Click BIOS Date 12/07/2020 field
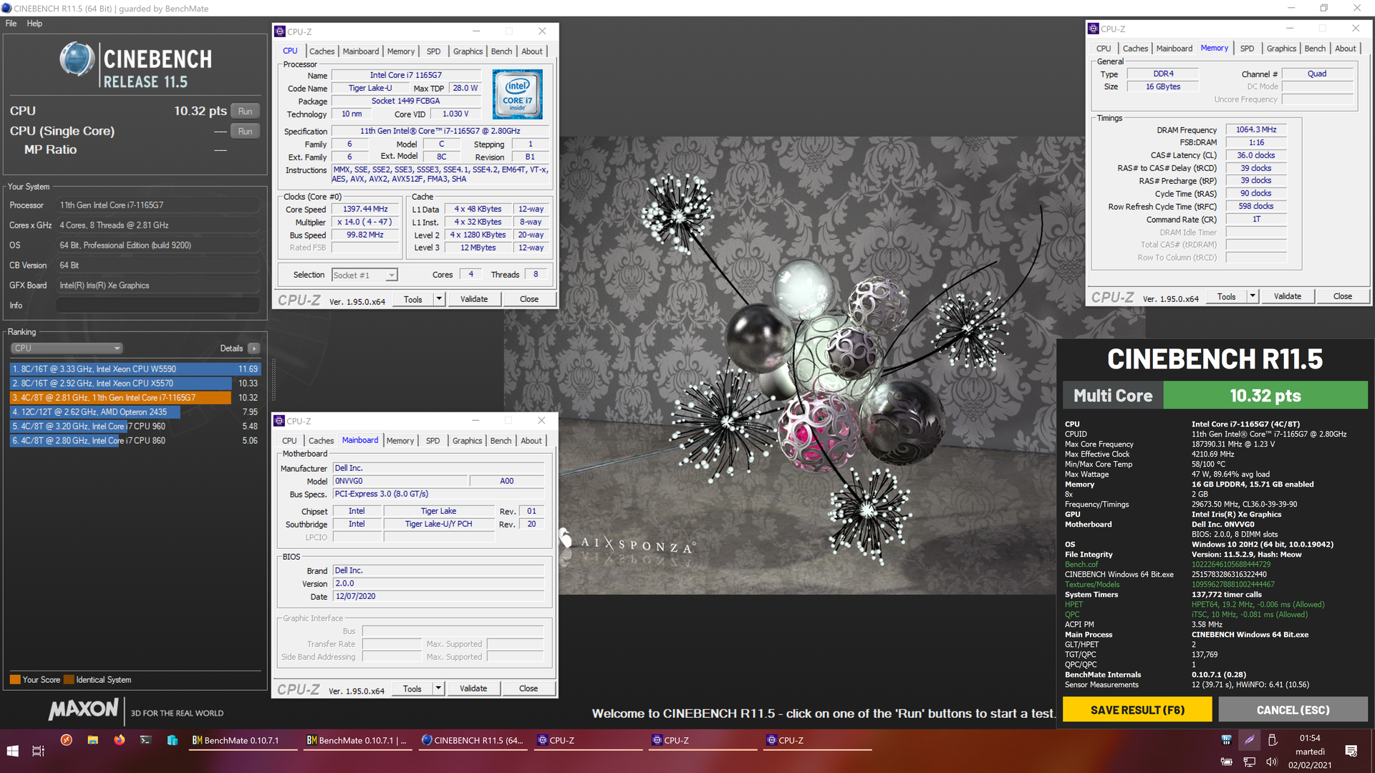Image resolution: width=1375 pixels, height=773 pixels. pos(438,596)
